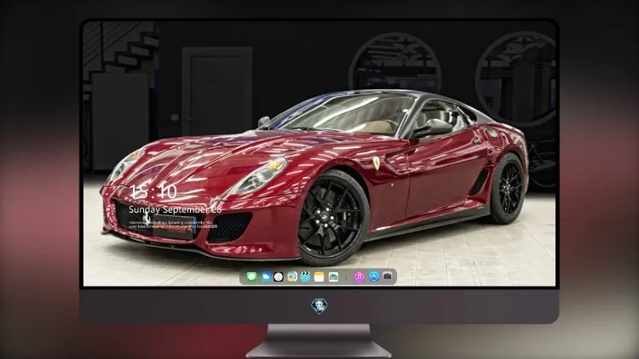Open the picture gallery app in the dock

pos(333,276)
